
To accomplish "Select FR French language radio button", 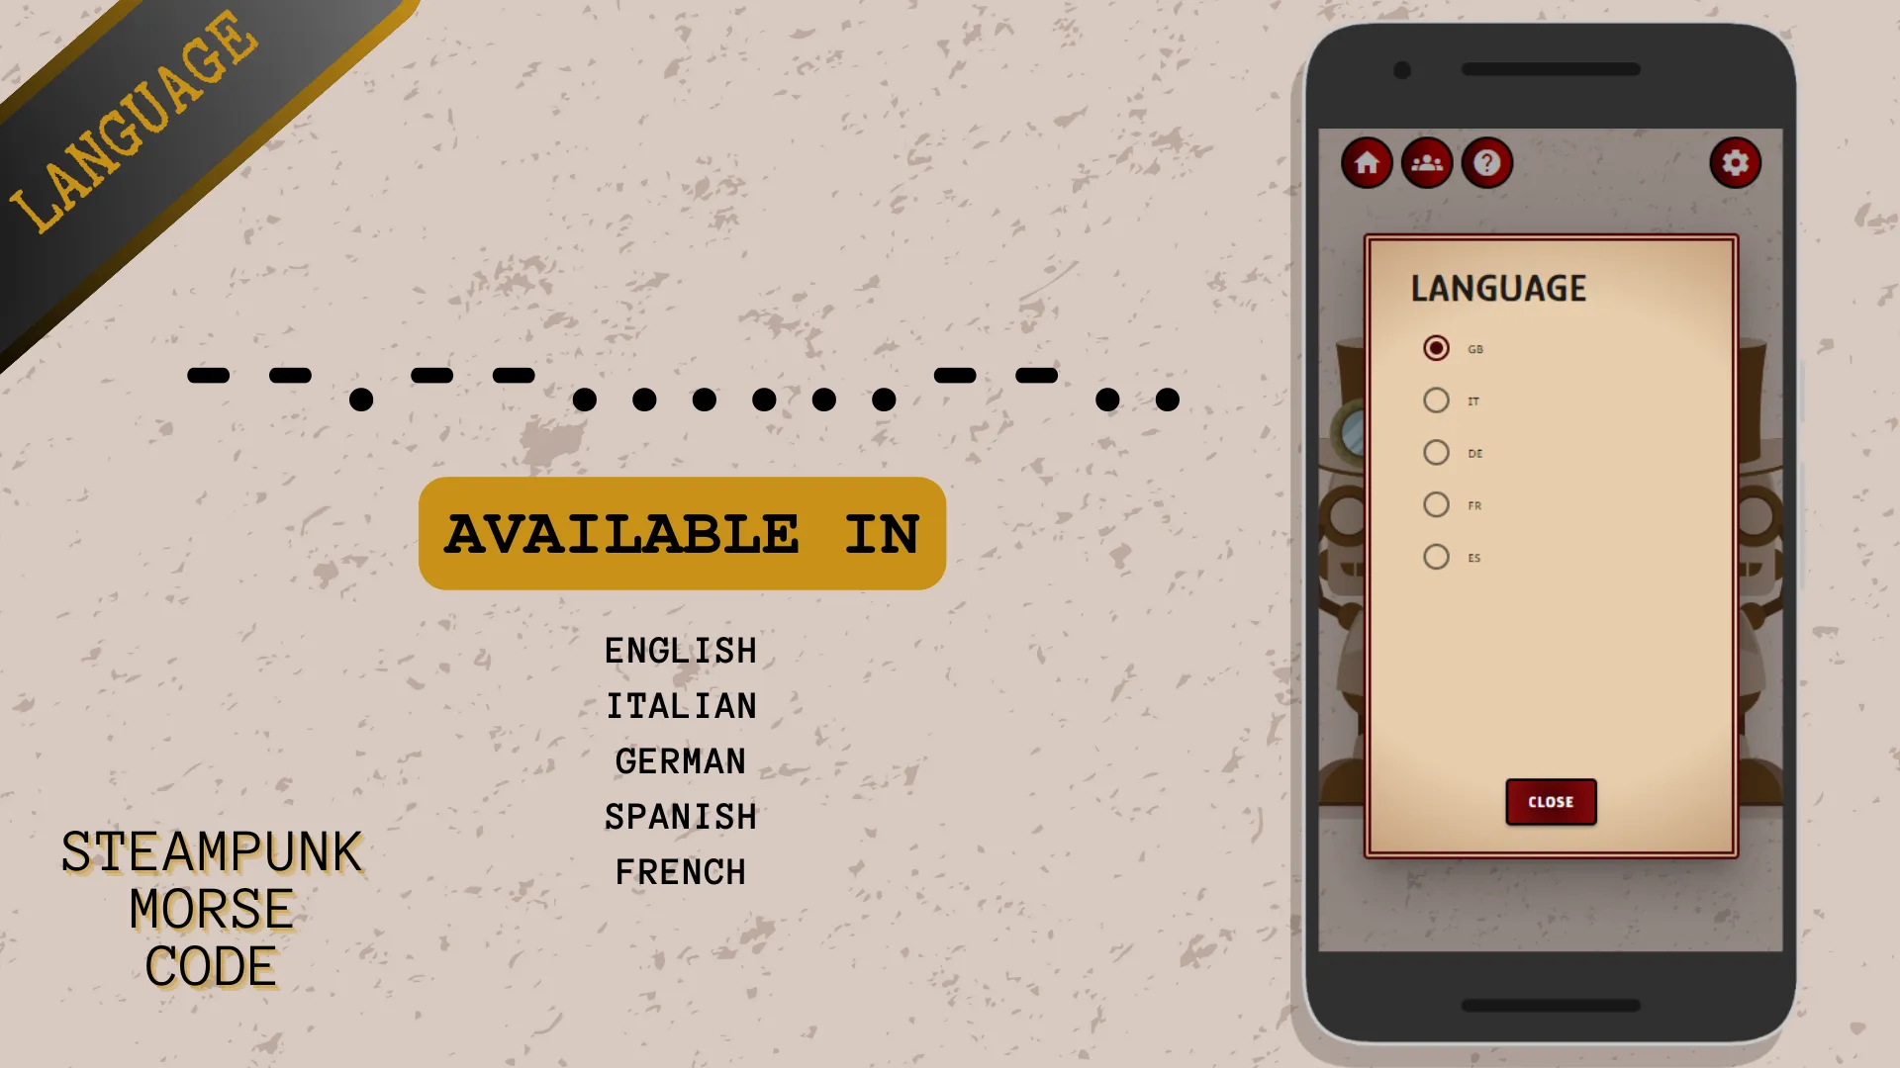I will click(1436, 504).
